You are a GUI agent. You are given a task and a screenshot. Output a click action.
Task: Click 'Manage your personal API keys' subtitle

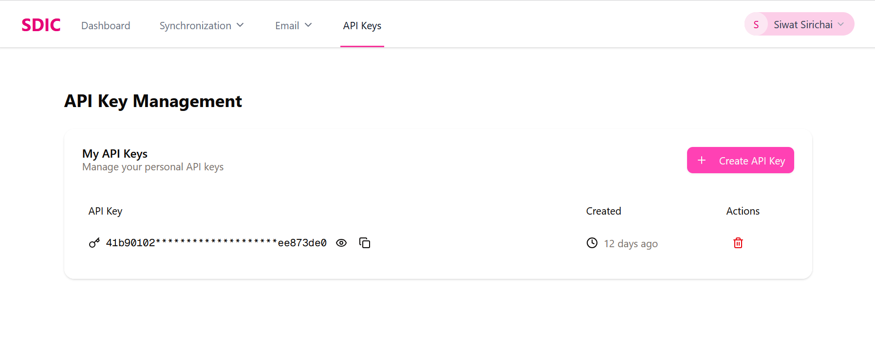[x=153, y=167]
